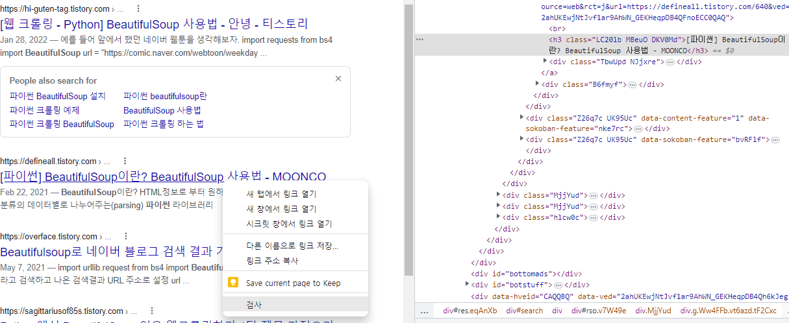Expand the div id botstuff node
Viewport: 789px width, 323px height.
(468, 284)
